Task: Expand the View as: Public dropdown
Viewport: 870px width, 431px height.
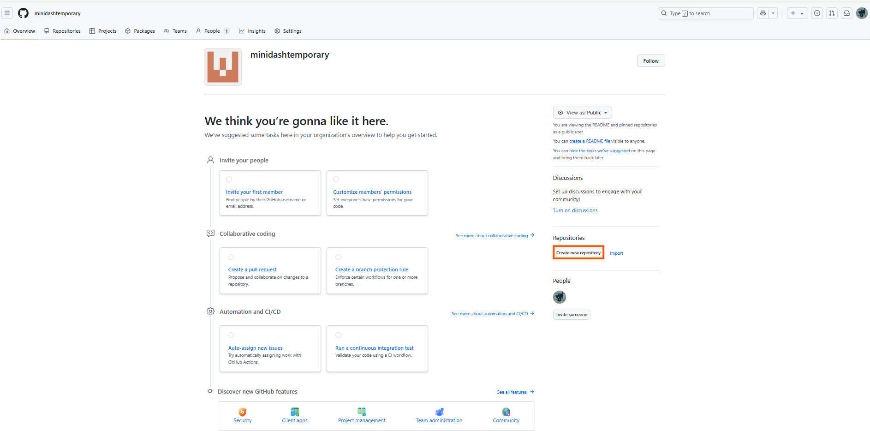Action: click(x=583, y=113)
